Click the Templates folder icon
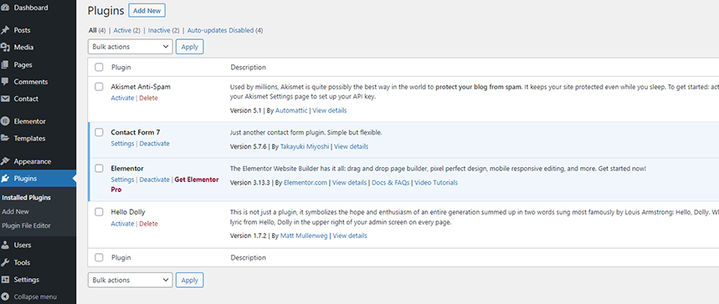This screenshot has height=304, width=719. (x=5, y=139)
